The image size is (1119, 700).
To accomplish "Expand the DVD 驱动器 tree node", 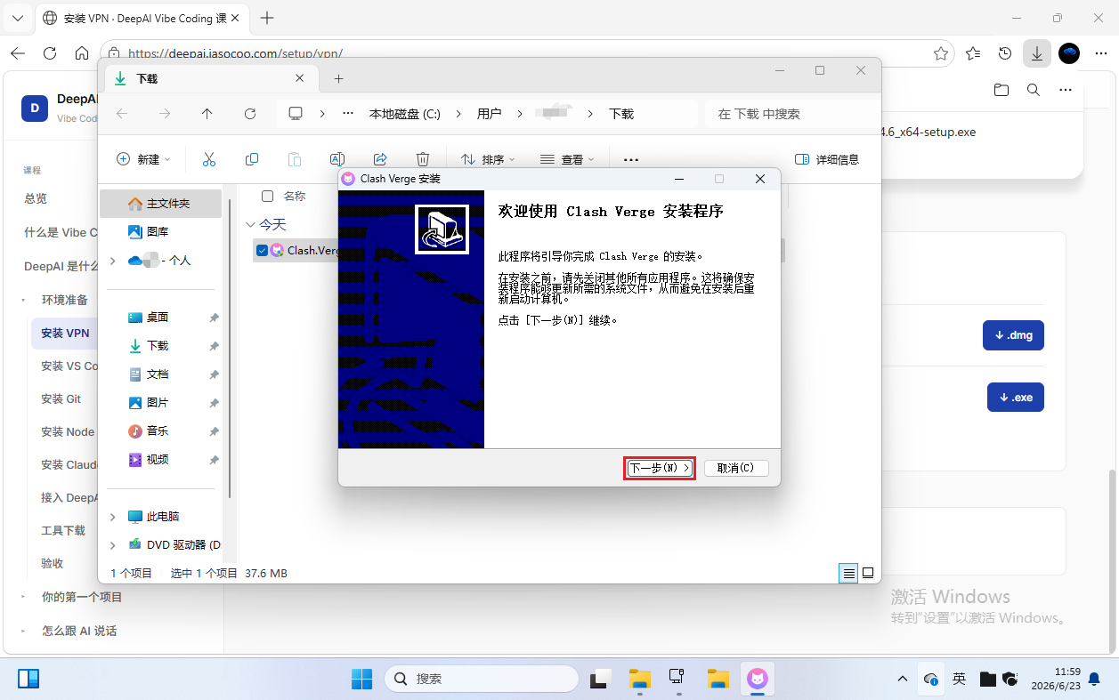I will tap(112, 544).
